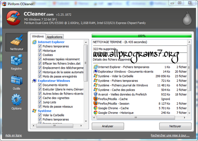The image size is (198, 141).
Task: Click the results horizontal scrollbar thumb
Action: [136, 118]
